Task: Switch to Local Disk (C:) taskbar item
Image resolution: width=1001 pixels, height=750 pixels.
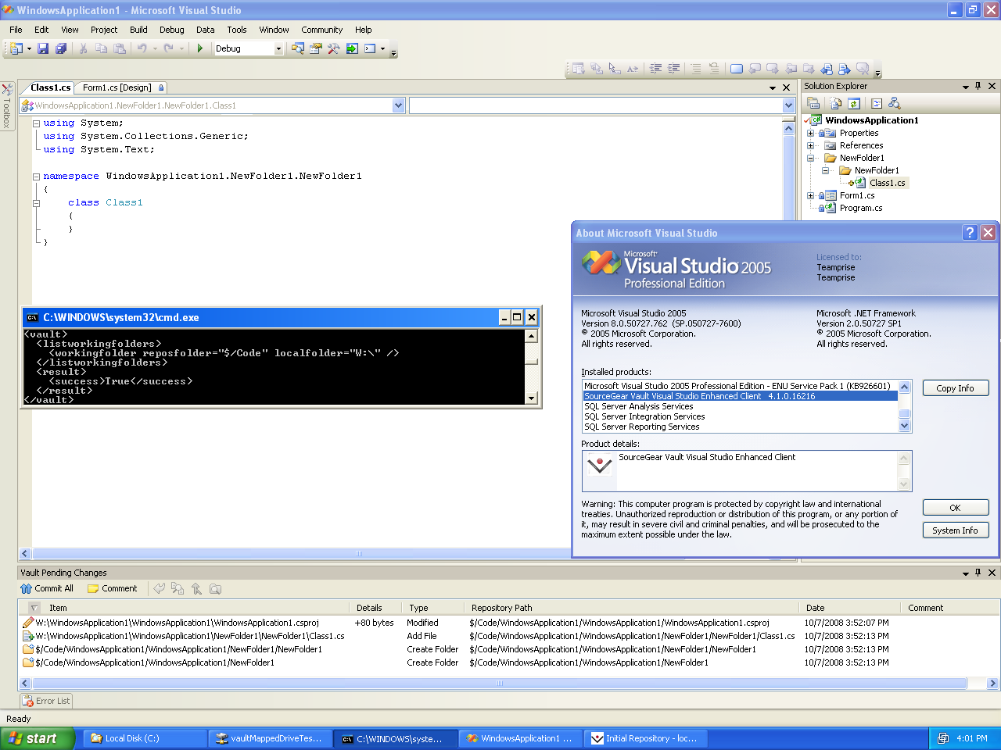Action: (x=145, y=738)
